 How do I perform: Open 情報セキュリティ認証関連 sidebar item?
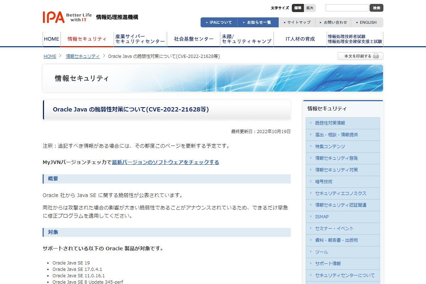[x=343, y=205]
